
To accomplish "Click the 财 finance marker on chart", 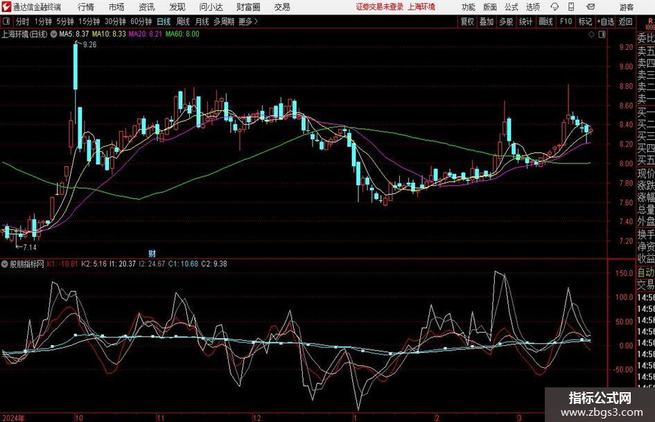I will click(152, 253).
